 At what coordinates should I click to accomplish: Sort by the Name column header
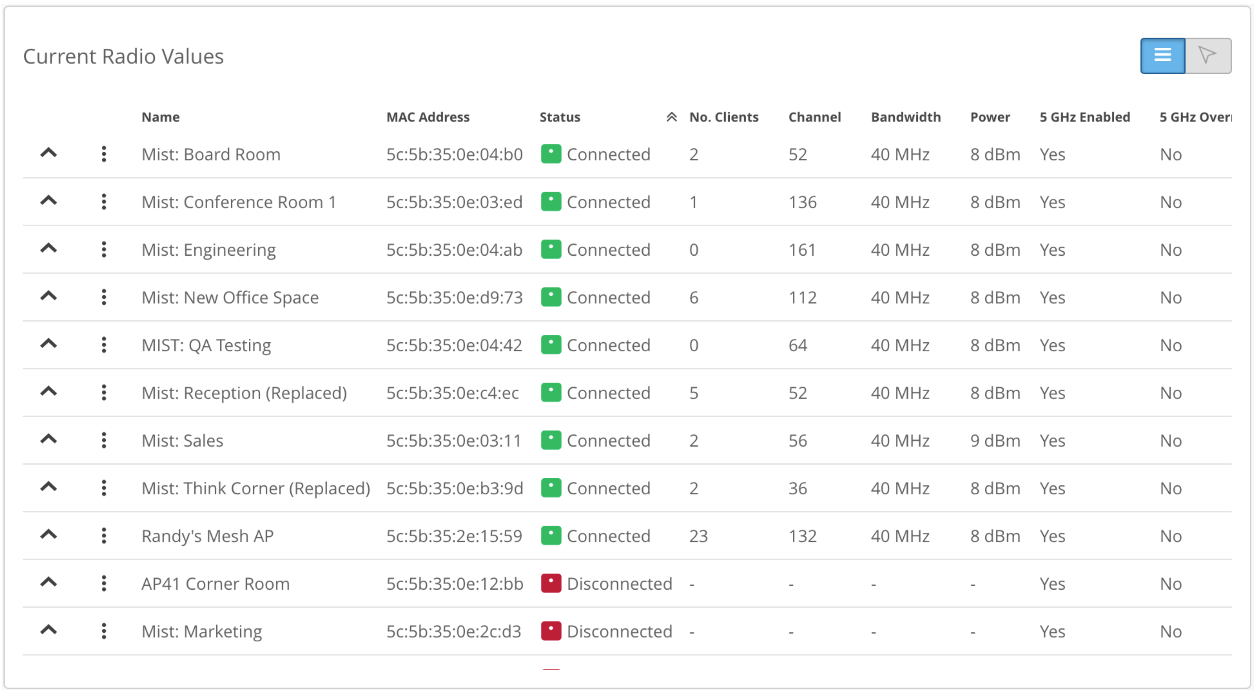click(x=160, y=117)
